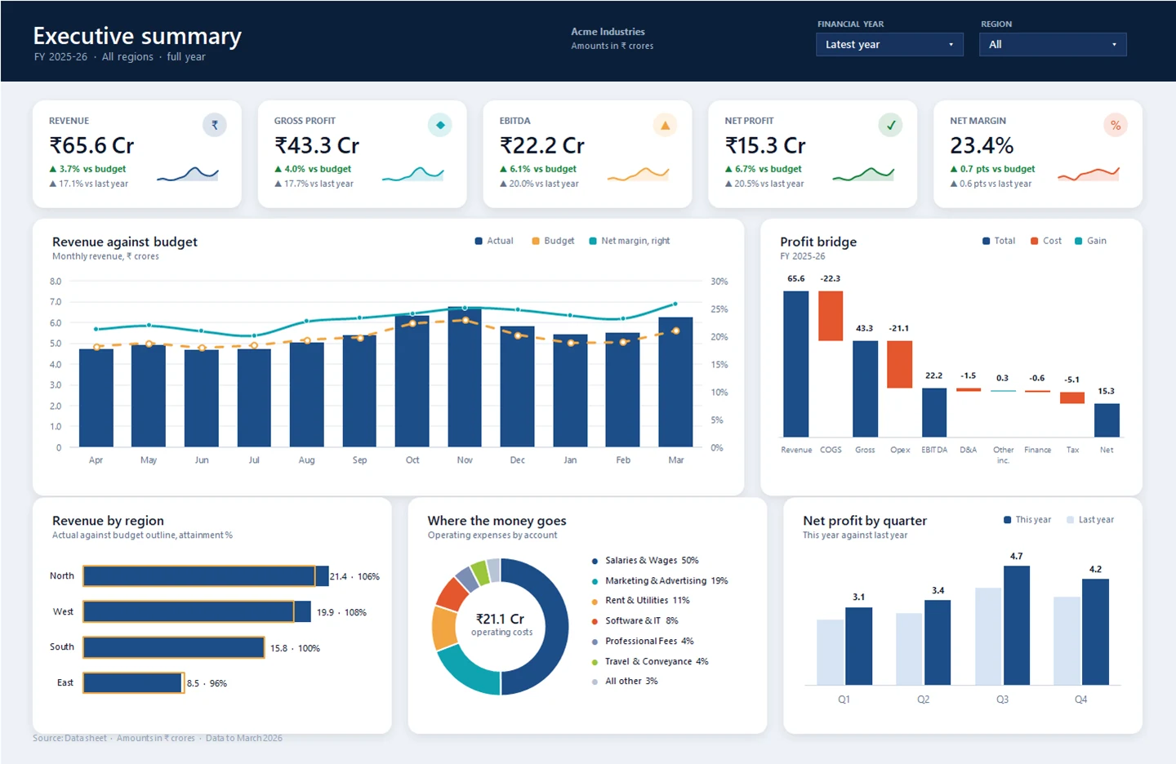Toggle the Net margin, right legend entry
Viewport: 1176px width, 764px height.
coord(630,241)
